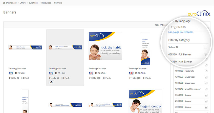The image size is (214, 113).
Task: Open the 468 x 60 smoking banner thumbnail
Action: point(65,47)
